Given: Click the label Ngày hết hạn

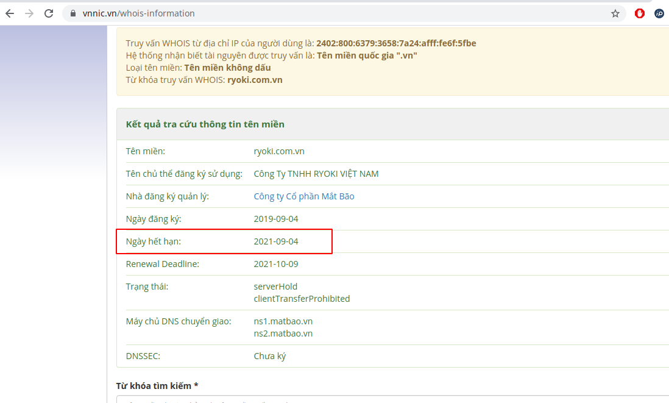Looking at the screenshot, I should coord(153,241).
